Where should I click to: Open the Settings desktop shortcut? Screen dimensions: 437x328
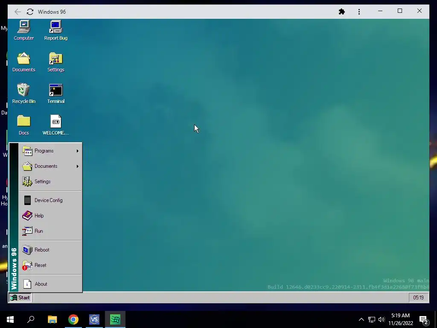[x=56, y=62]
